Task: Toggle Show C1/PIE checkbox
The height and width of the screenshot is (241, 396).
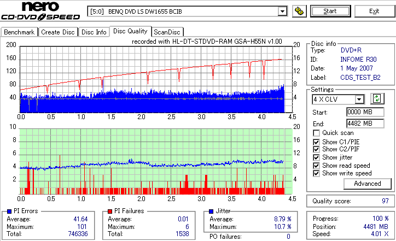Action: pyautogui.click(x=316, y=142)
